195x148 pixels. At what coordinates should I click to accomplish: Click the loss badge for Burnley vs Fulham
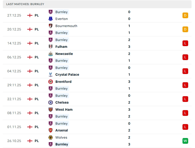click(x=185, y=43)
